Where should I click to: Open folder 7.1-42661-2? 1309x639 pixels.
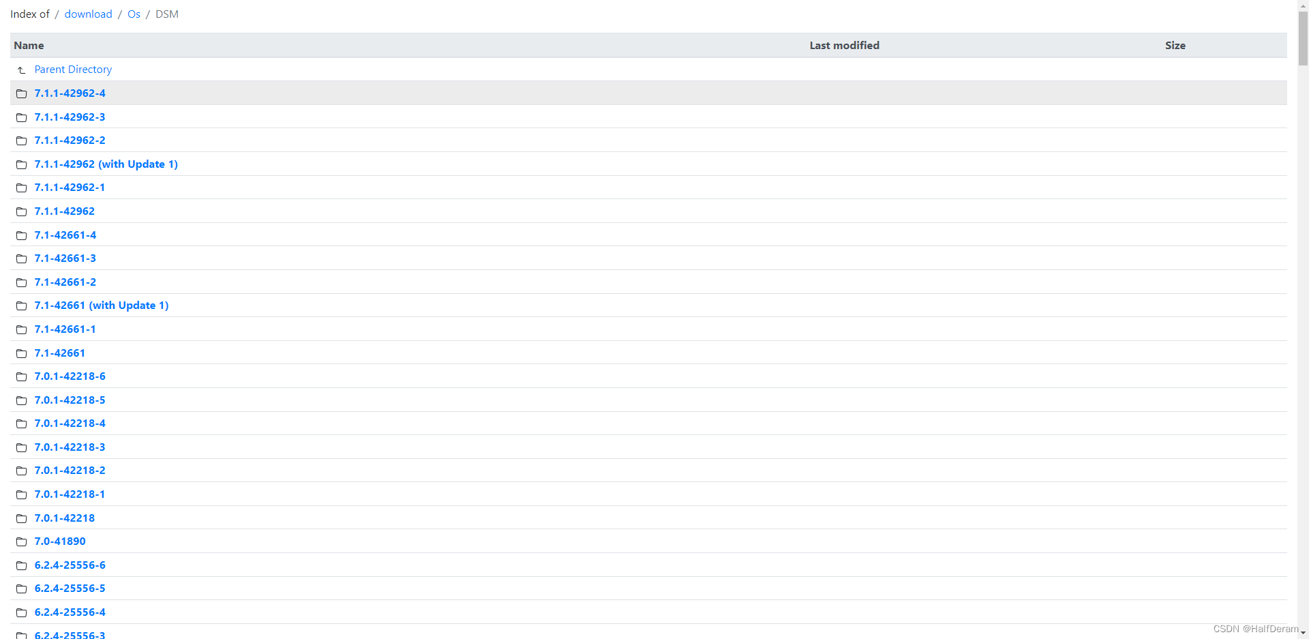point(65,282)
